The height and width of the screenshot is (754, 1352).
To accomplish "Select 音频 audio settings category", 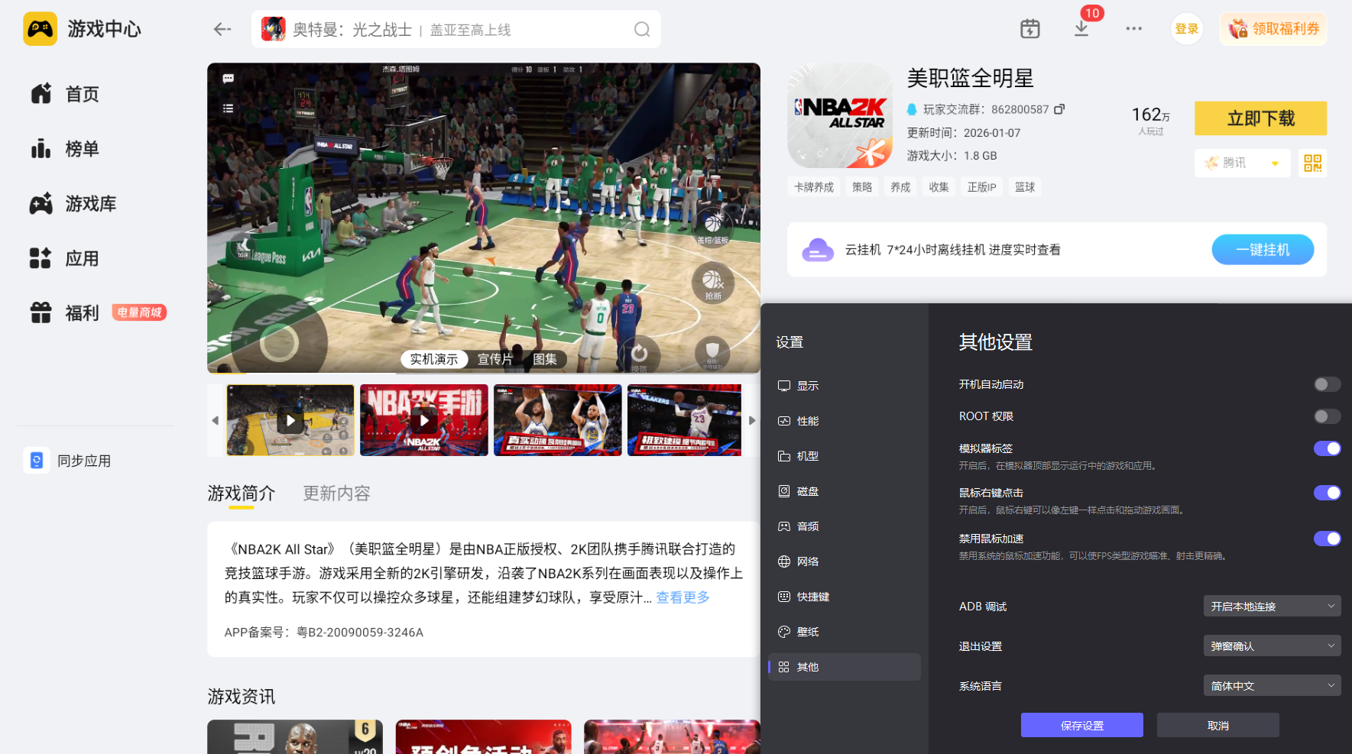I will click(x=844, y=526).
